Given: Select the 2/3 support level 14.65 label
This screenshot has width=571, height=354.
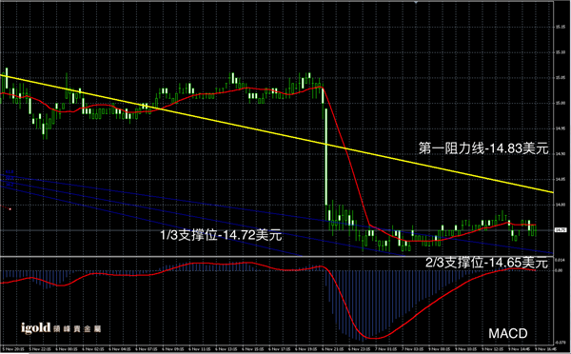Looking at the screenshot, I should click(x=486, y=263).
